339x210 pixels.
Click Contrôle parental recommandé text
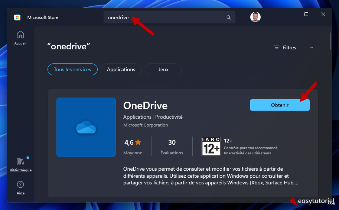click(251, 148)
